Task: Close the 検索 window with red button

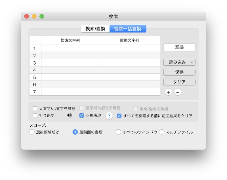Action: tap(27, 16)
